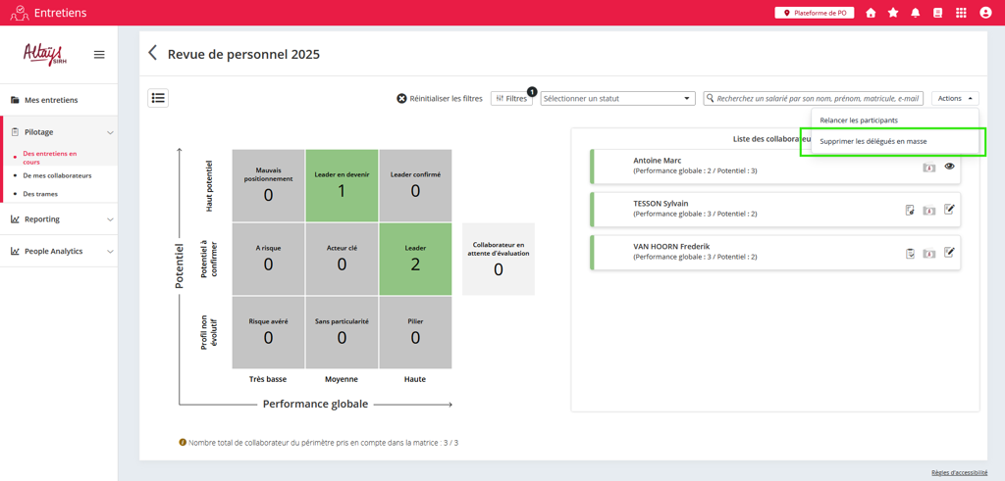Open the Sélectionner un statut dropdown

pos(617,98)
